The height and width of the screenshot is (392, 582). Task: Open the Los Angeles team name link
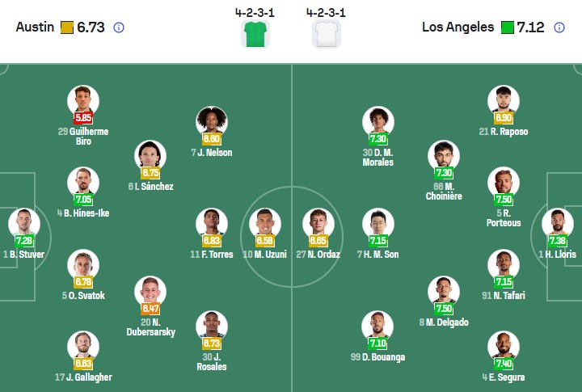(x=458, y=27)
